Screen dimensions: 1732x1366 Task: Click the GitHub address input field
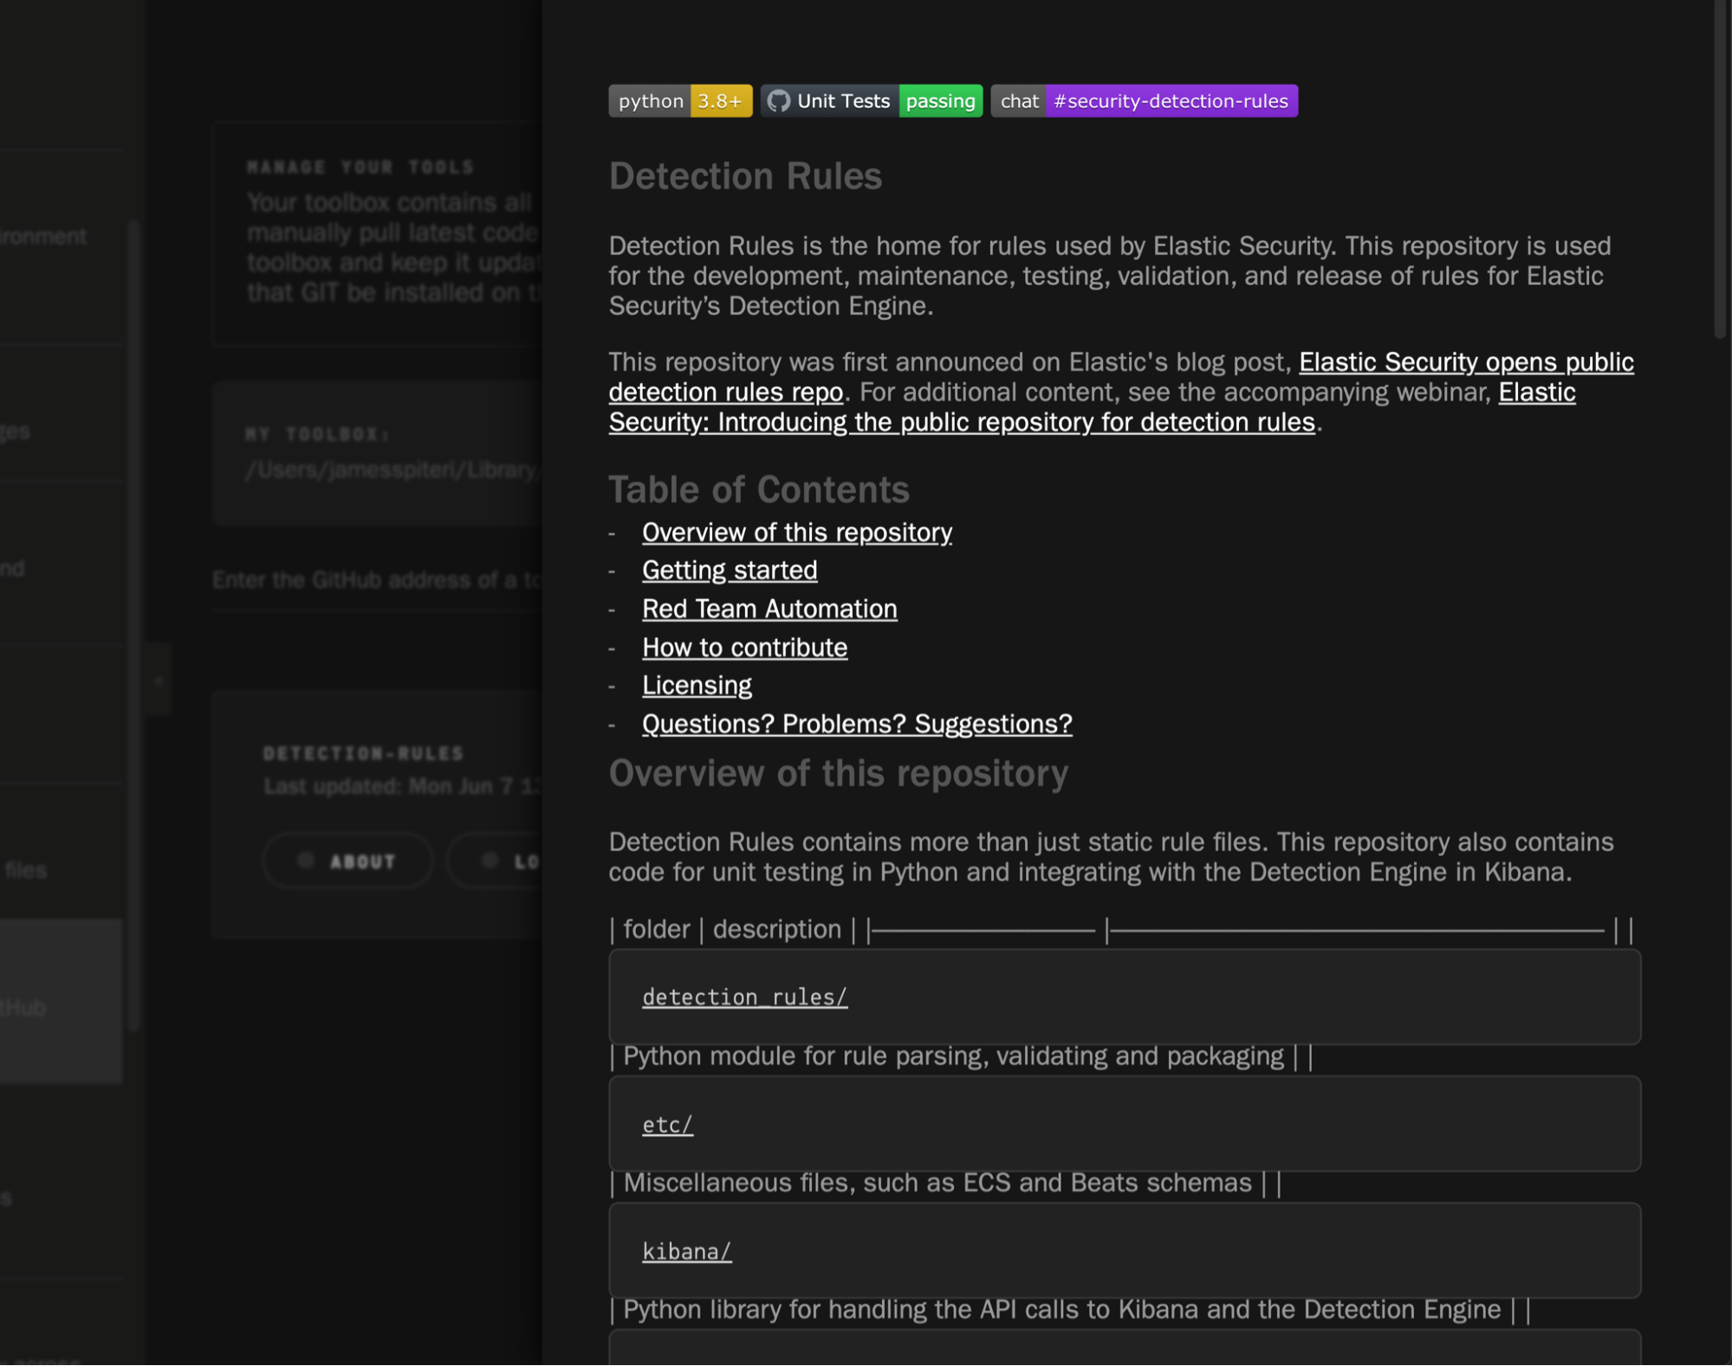click(x=377, y=581)
